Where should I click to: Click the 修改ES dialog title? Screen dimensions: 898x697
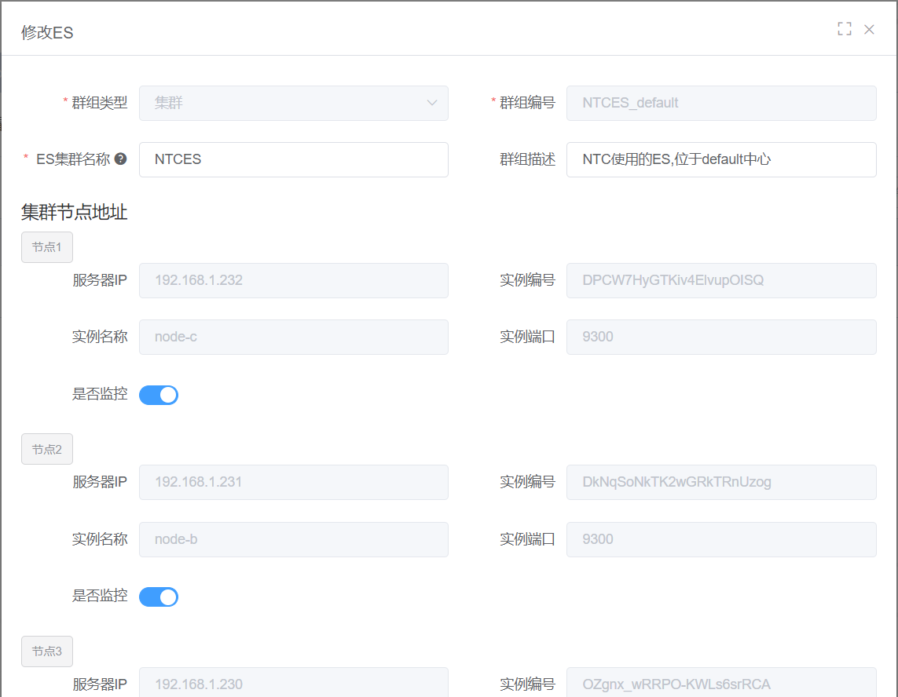[x=47, y=33]
